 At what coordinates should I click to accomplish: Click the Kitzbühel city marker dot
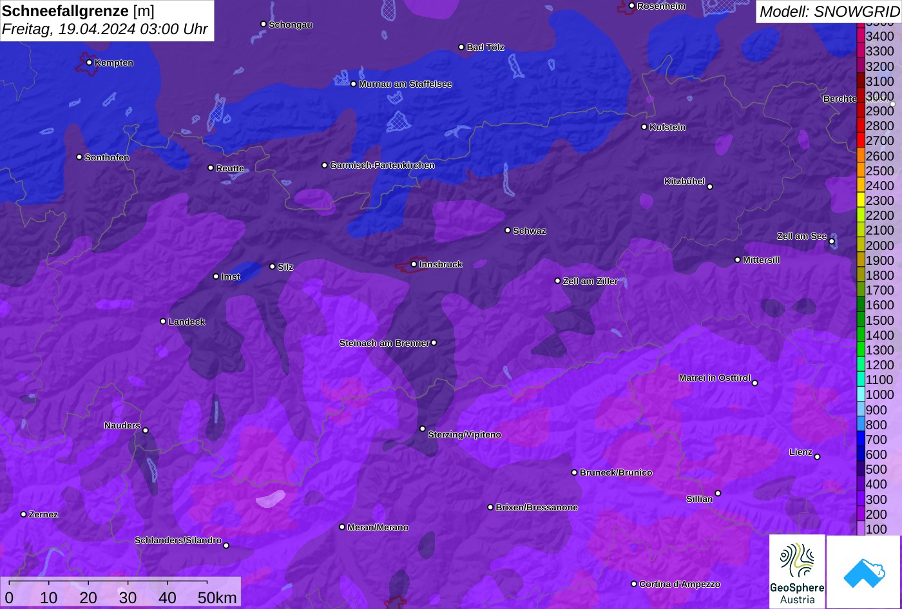710,187
